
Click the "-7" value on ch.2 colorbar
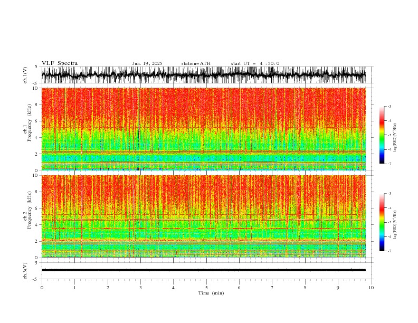[x=389, y=251]
